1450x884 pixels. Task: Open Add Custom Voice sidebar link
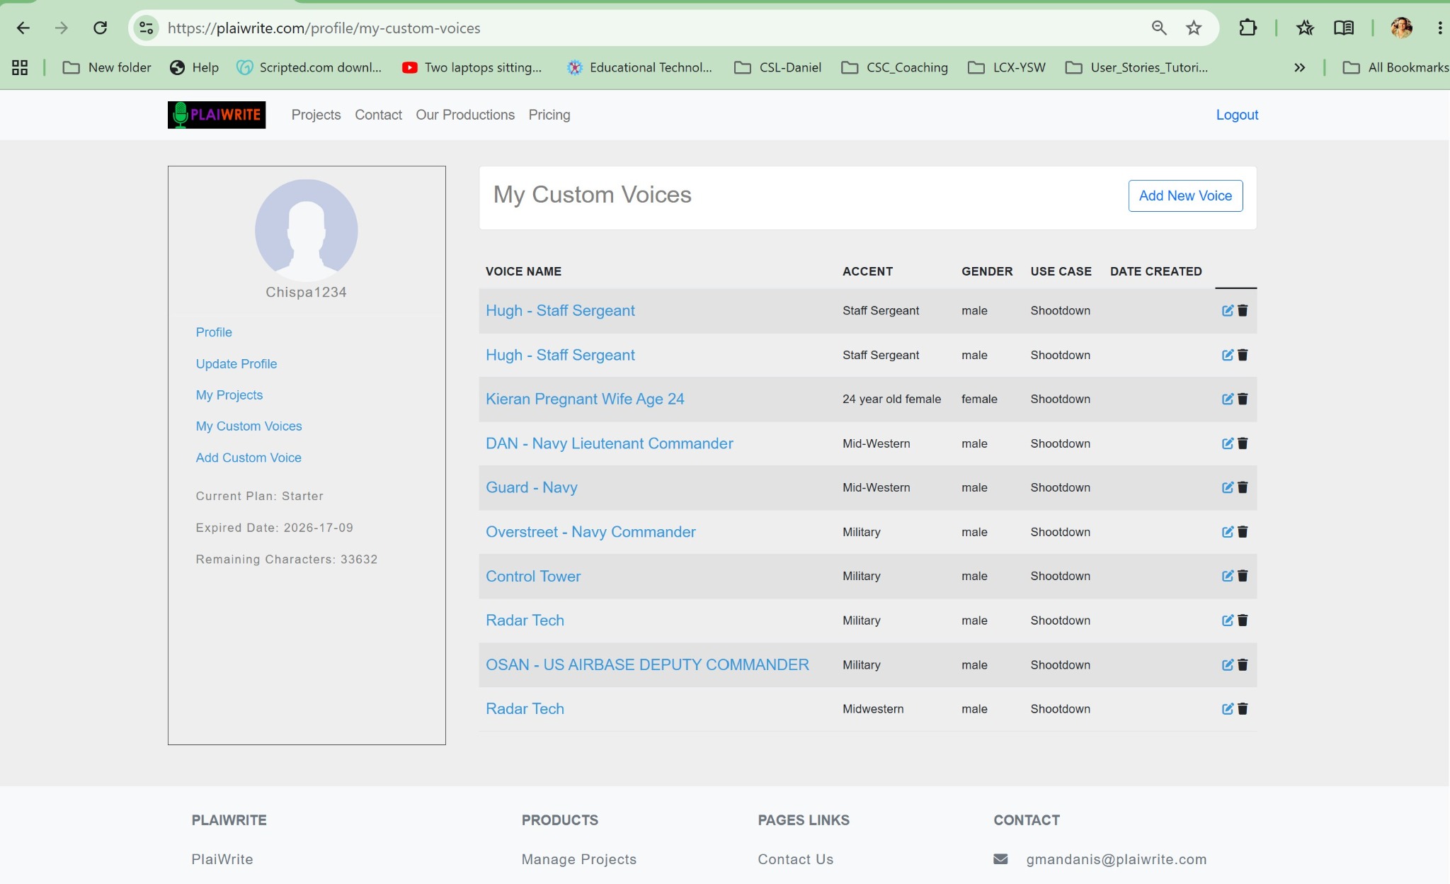(249, 458)
